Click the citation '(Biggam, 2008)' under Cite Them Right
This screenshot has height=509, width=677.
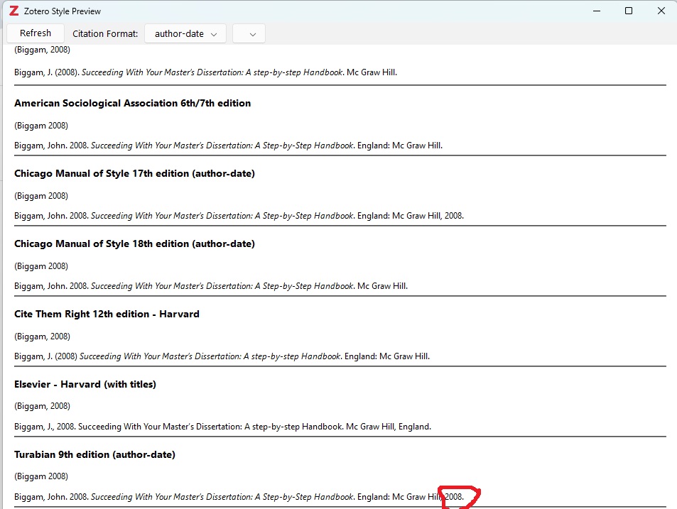[43, 336]
